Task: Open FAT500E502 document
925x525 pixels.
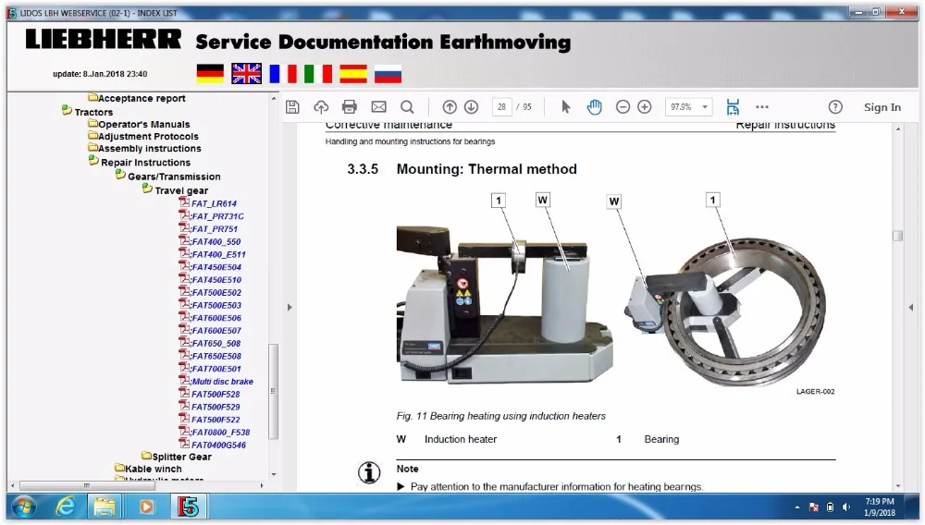Action: [x=216, y=293]
